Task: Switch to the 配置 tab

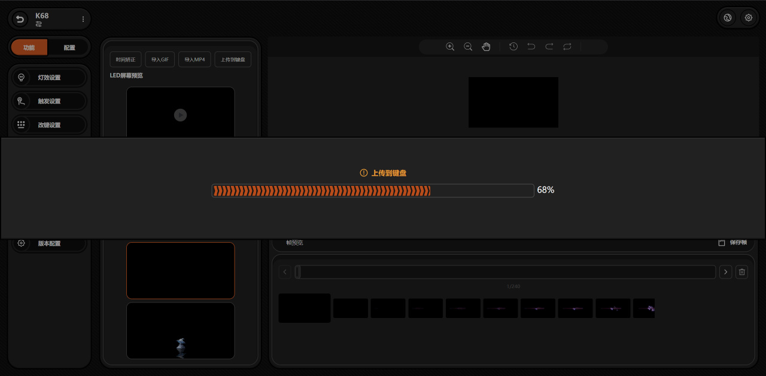Action: tap(69, 47)
